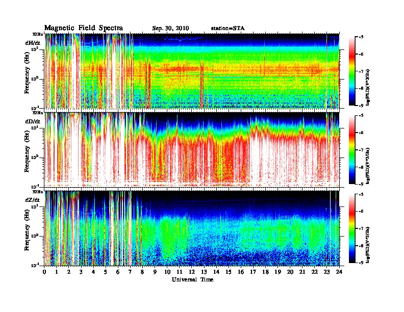Click the 32Hz tick label of dH/dt panel

tap(37, 34)
